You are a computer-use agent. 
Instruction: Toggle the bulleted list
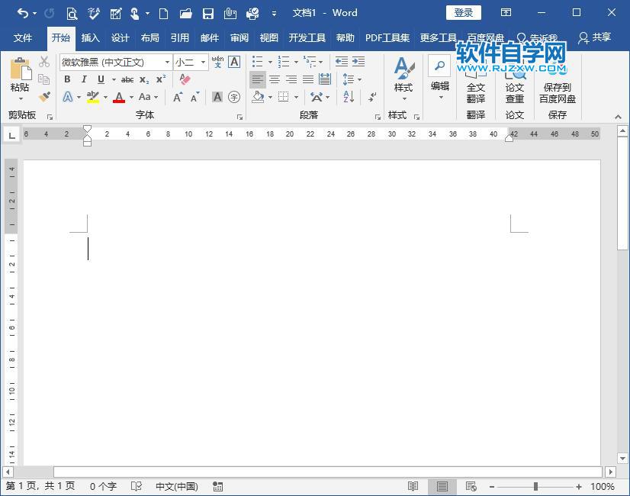tap(258, 61)
